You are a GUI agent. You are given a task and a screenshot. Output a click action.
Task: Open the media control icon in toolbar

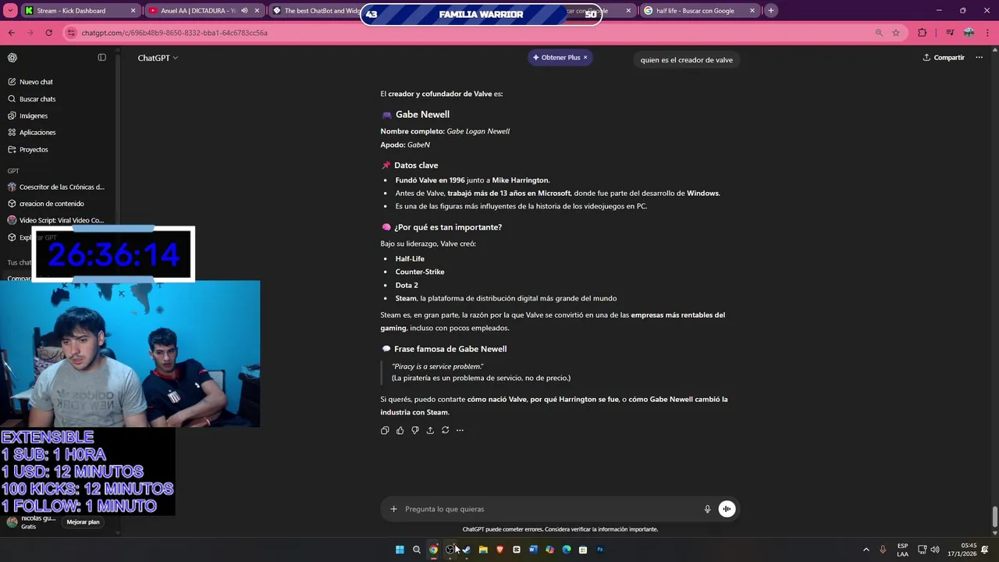pyautogui.click(x=949, y=33)
